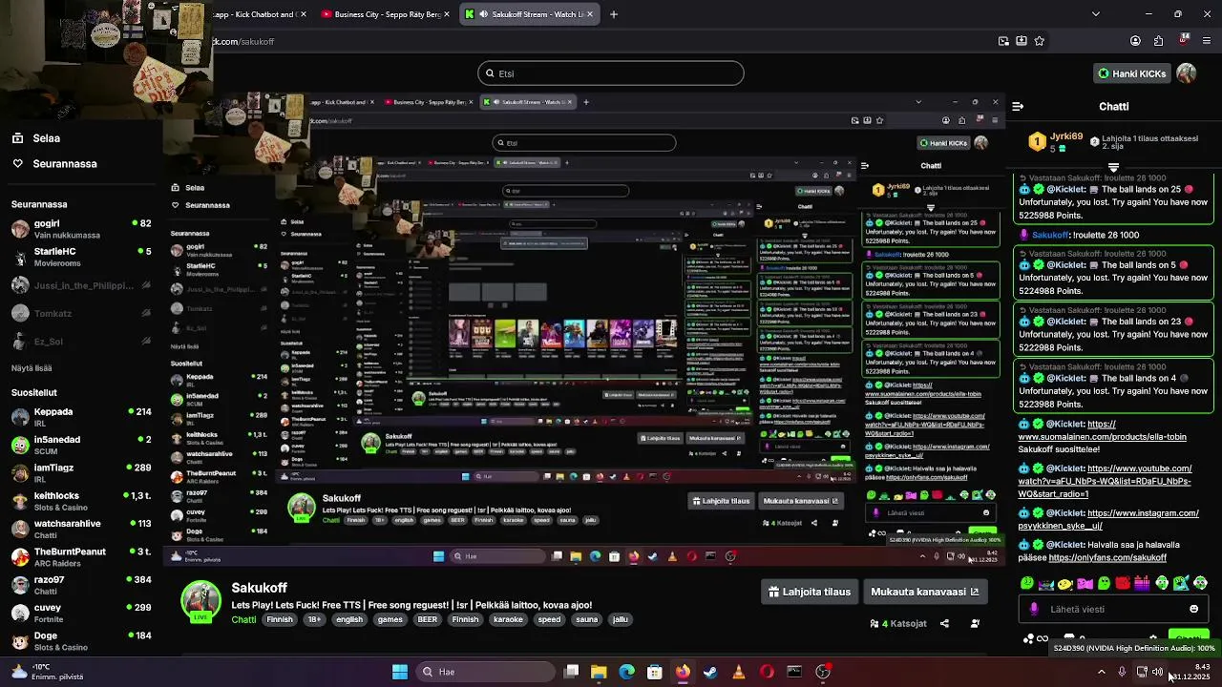The width and height of the screenshot is (1222, 687).
Task: Select the BEER stream tag
Action: coord(427,619)
